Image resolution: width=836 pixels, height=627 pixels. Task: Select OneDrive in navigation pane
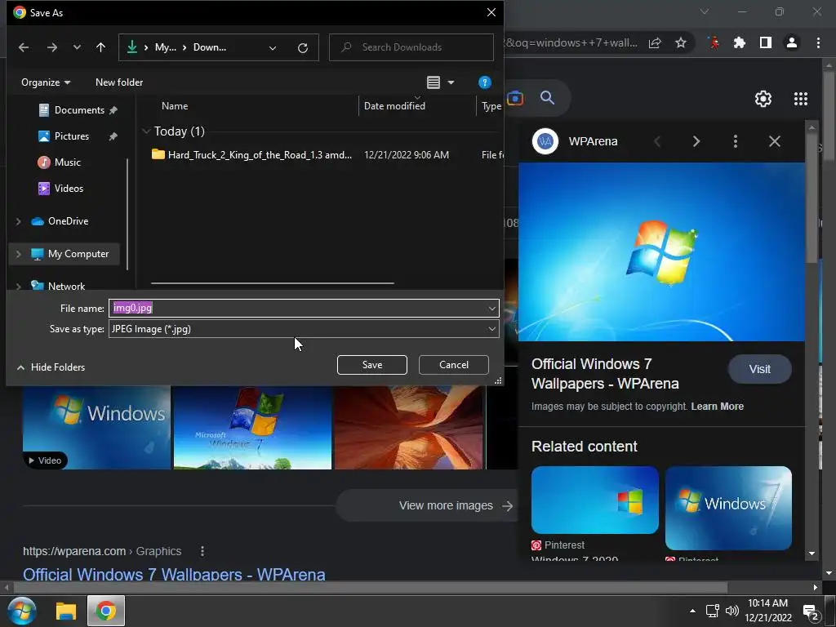pyautogui.click(x=68, y=220)
